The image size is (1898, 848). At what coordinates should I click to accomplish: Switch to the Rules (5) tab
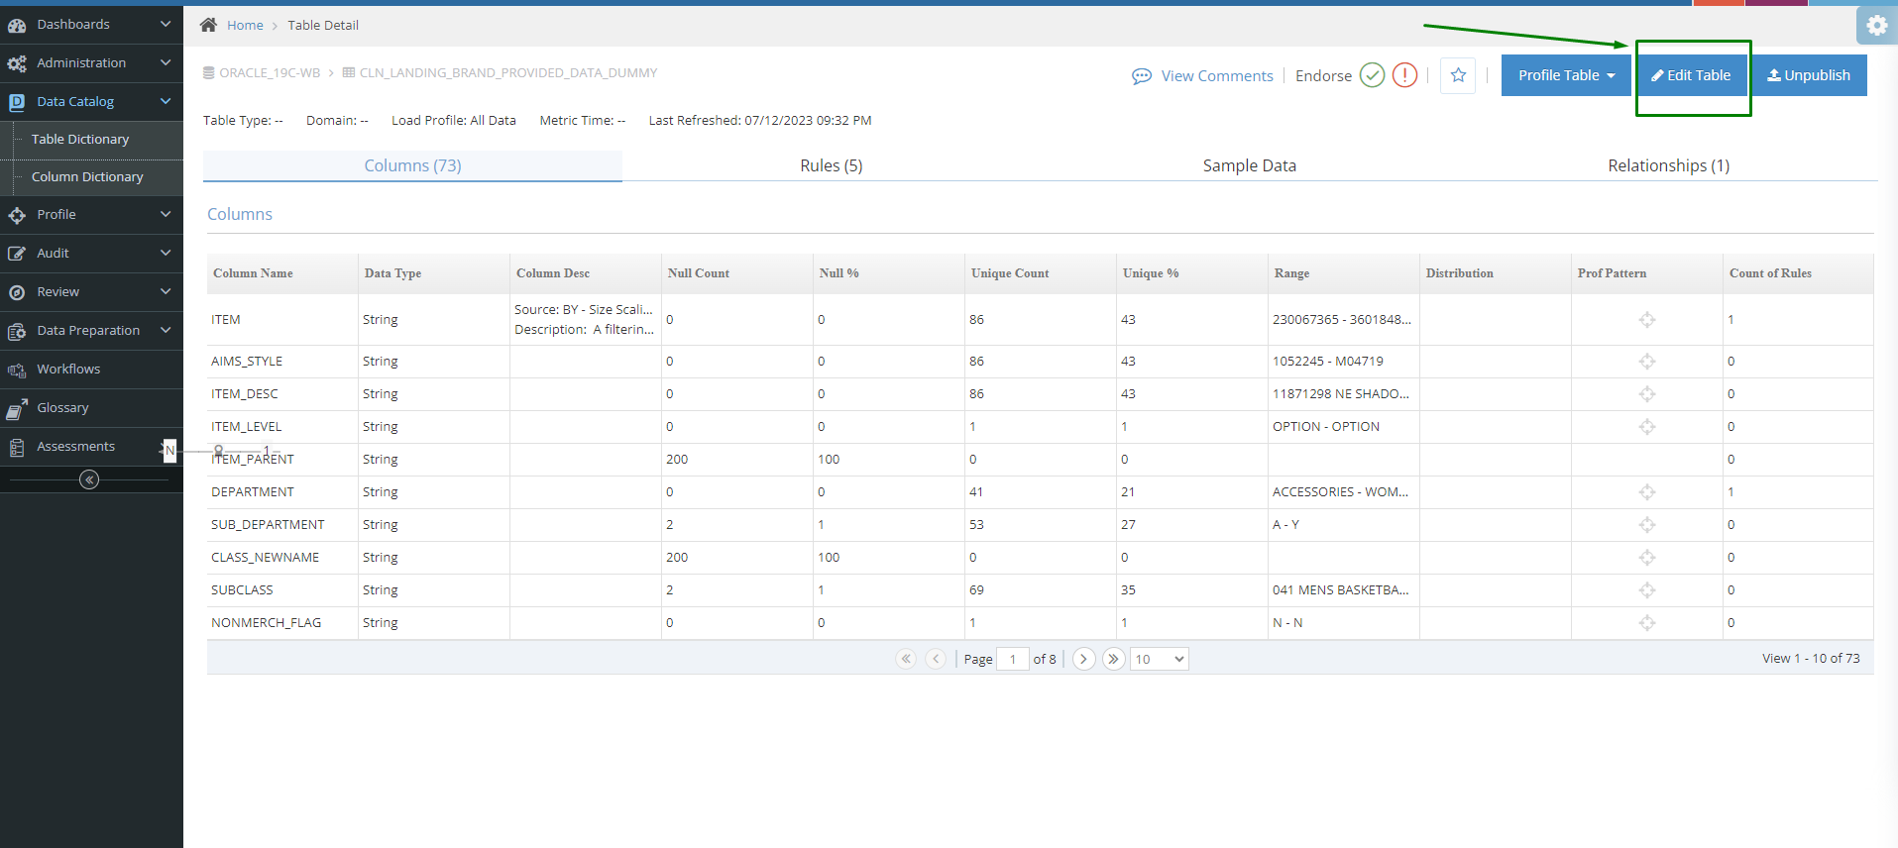tap(831, 165)
